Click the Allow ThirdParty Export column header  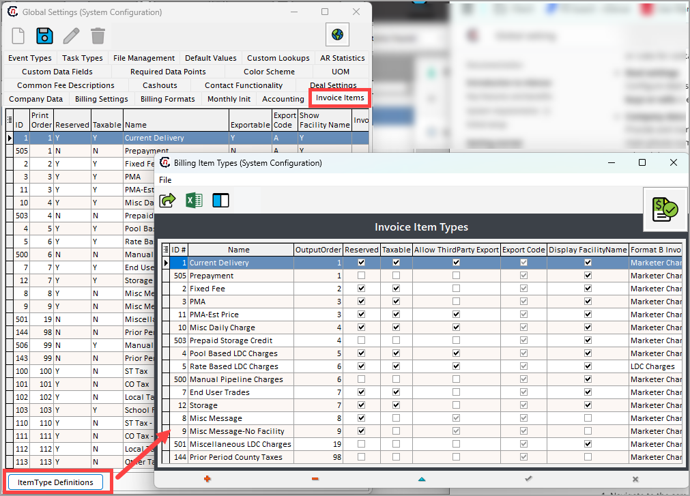457,250
